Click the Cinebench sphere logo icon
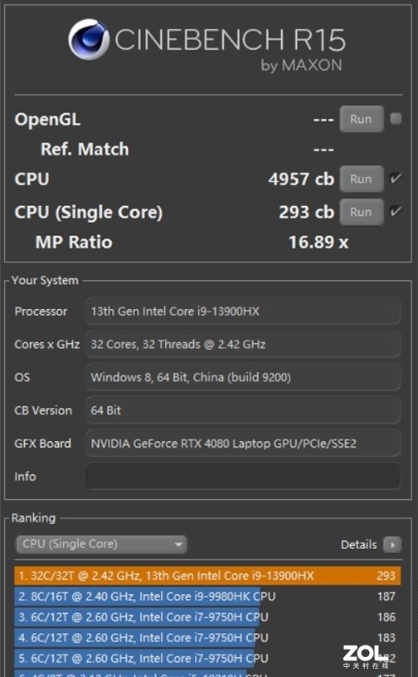418x677 pixels. (x=90, y=39)
